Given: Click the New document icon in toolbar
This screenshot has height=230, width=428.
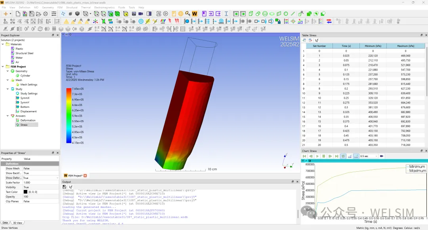Looking at the screenshot, I should click(18, 13).
